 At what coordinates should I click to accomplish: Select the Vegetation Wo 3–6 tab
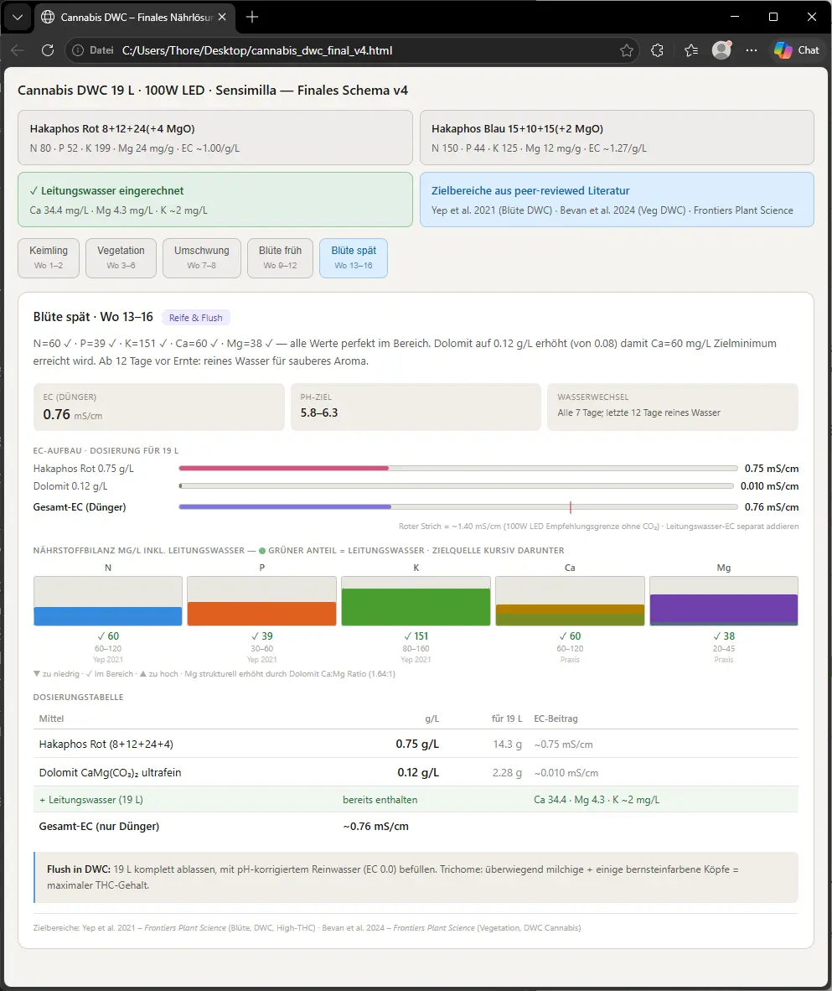[x=121, y=257]
